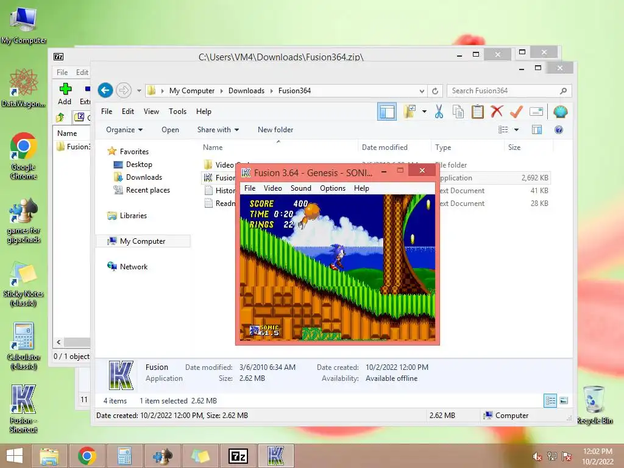Select Network in navigation pane
Viewport: 624px width, 468px height.
coord(133,267)
